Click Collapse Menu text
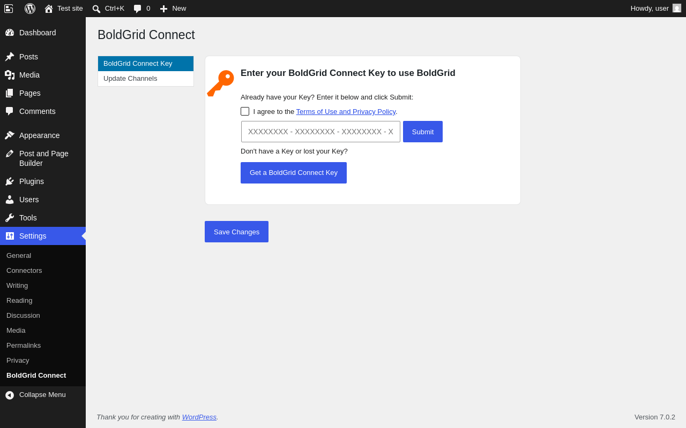The image size is (686, 428). (x=42, y=395)
